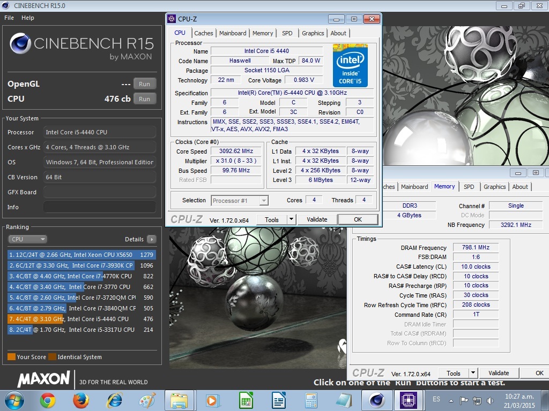Image resolution: width=549 pixels, height=411 pixels.
Task: Run the OpenGL benchmark
Action: click(144, 84)
